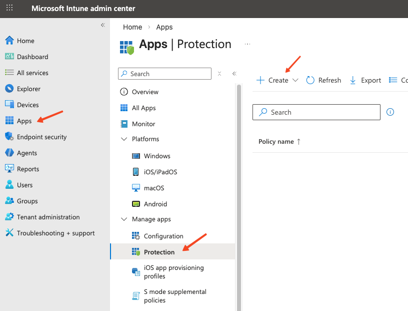
Task: Click the Refresh toolbar button
Action: tap(323, 80)
